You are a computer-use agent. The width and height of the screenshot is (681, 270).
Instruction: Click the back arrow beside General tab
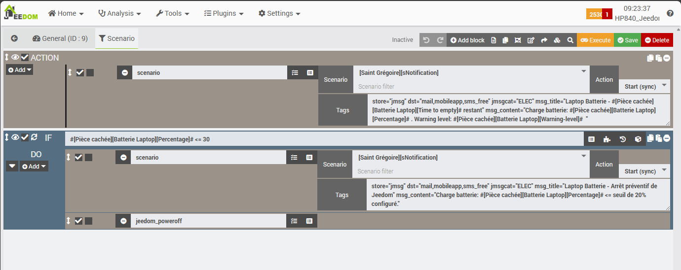[x=14, y=38]
